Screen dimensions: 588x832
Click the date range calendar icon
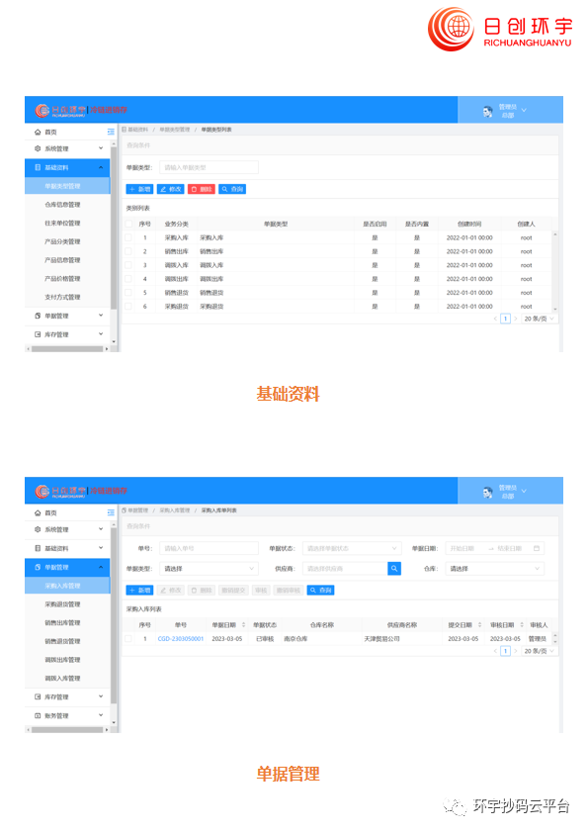pyautogui.click(x=536, y=548)
